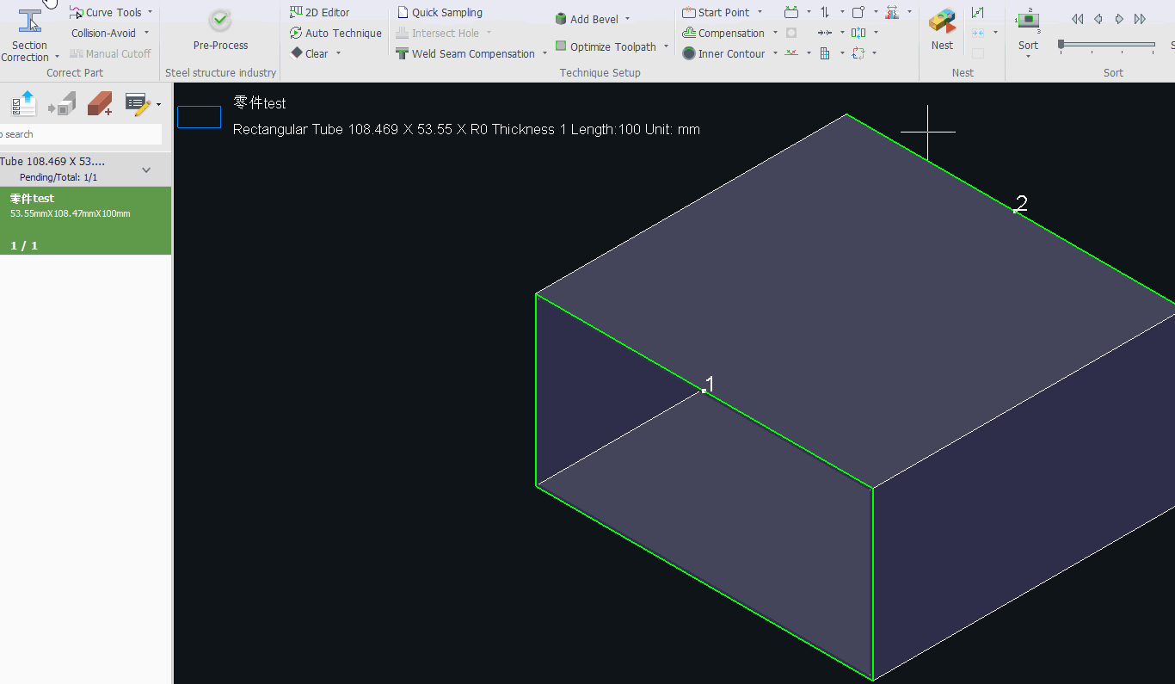Click the Sort icon in ribbon

pos(1028,22)
